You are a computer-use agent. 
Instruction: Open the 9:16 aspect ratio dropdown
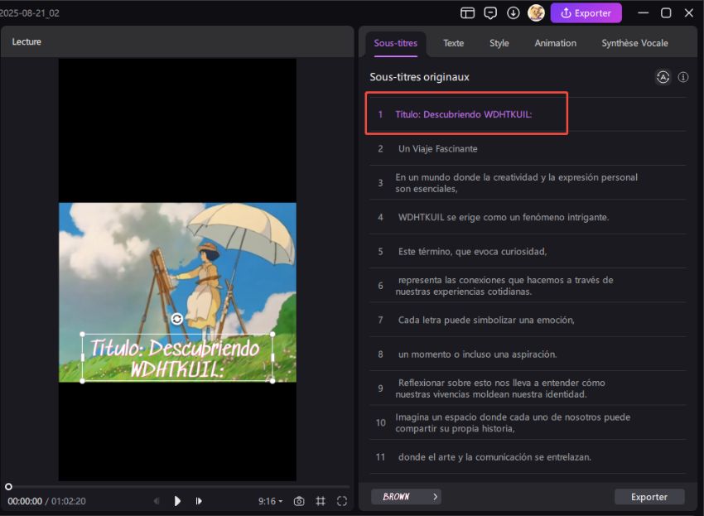point(269,501)
